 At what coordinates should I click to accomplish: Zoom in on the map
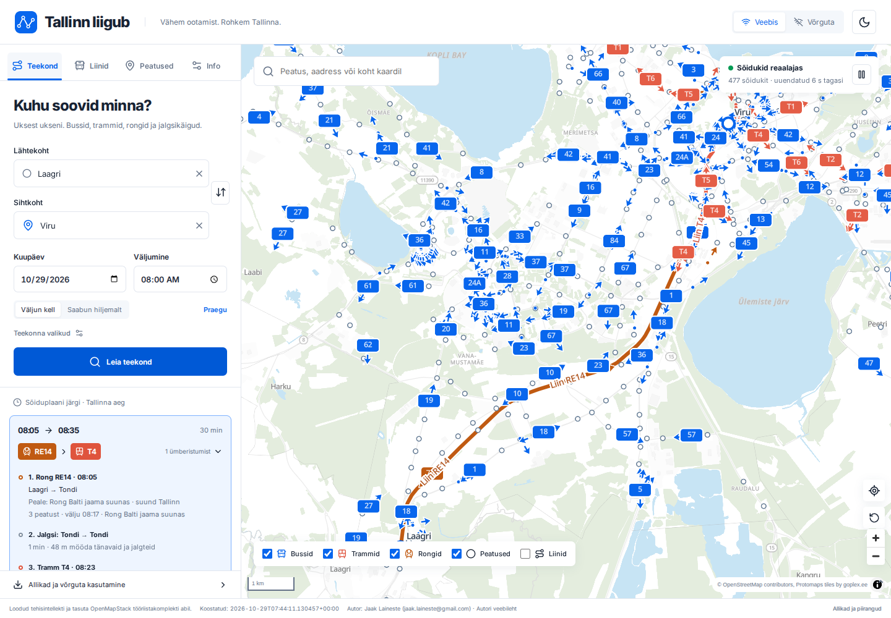(x=876, y=538)
